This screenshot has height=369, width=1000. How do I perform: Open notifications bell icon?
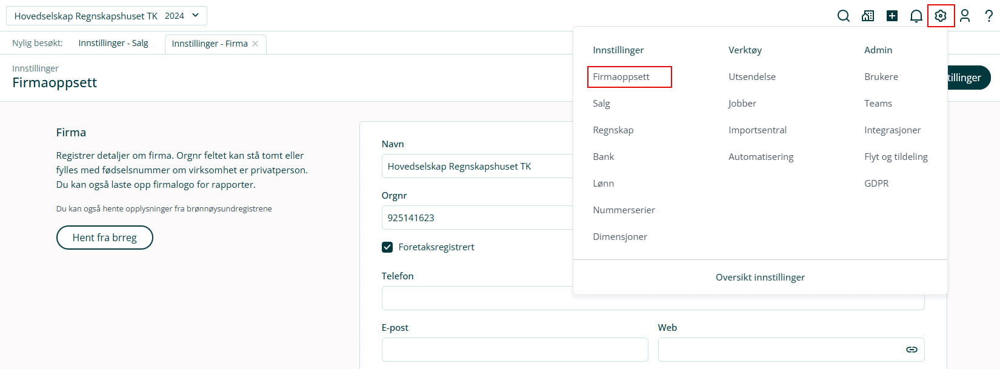[x=916, y=16]
